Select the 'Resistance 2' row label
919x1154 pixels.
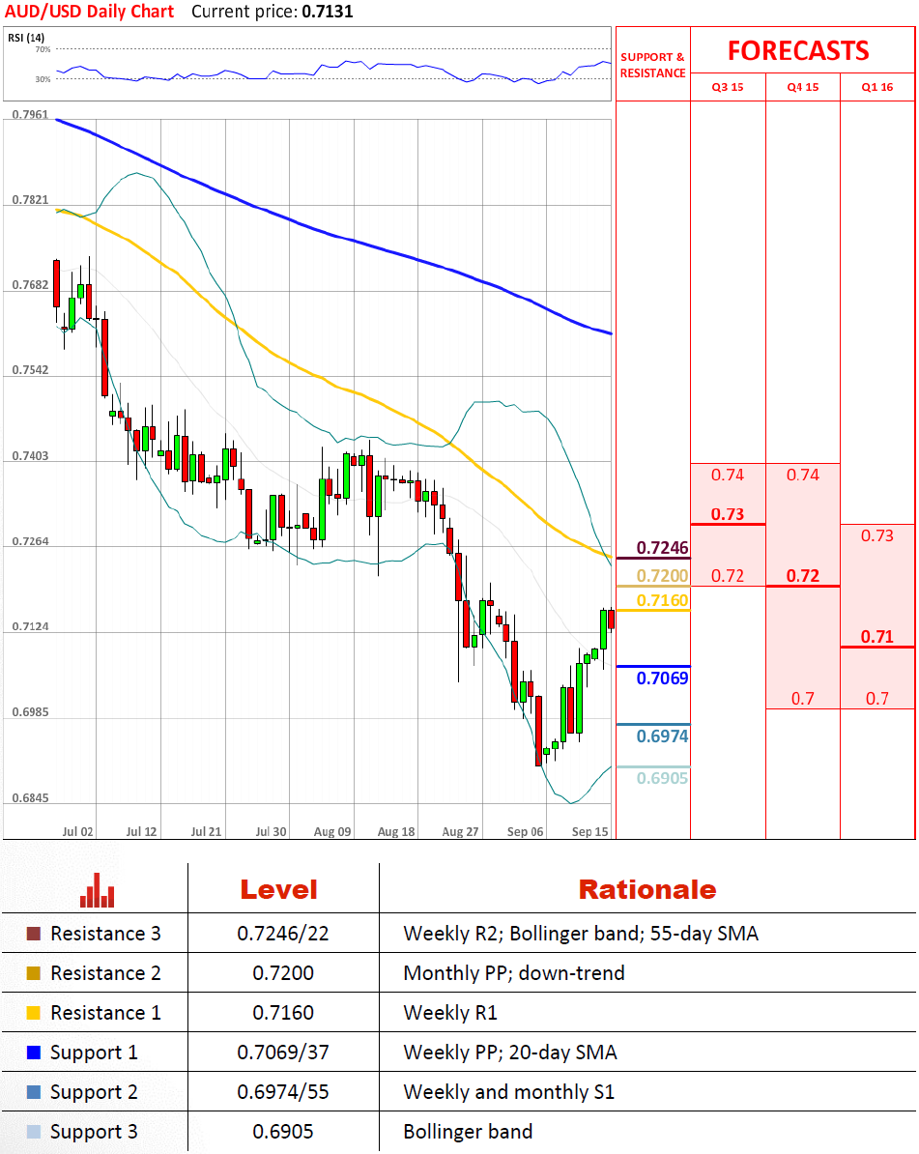point(105,973)
